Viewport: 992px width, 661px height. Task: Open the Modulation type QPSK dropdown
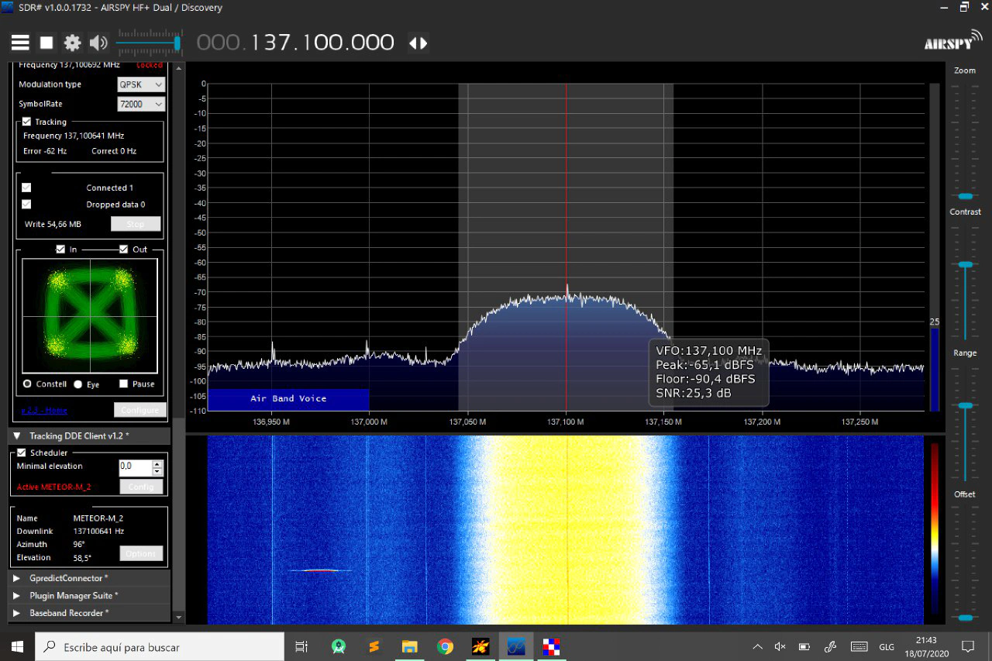point(141,84)
